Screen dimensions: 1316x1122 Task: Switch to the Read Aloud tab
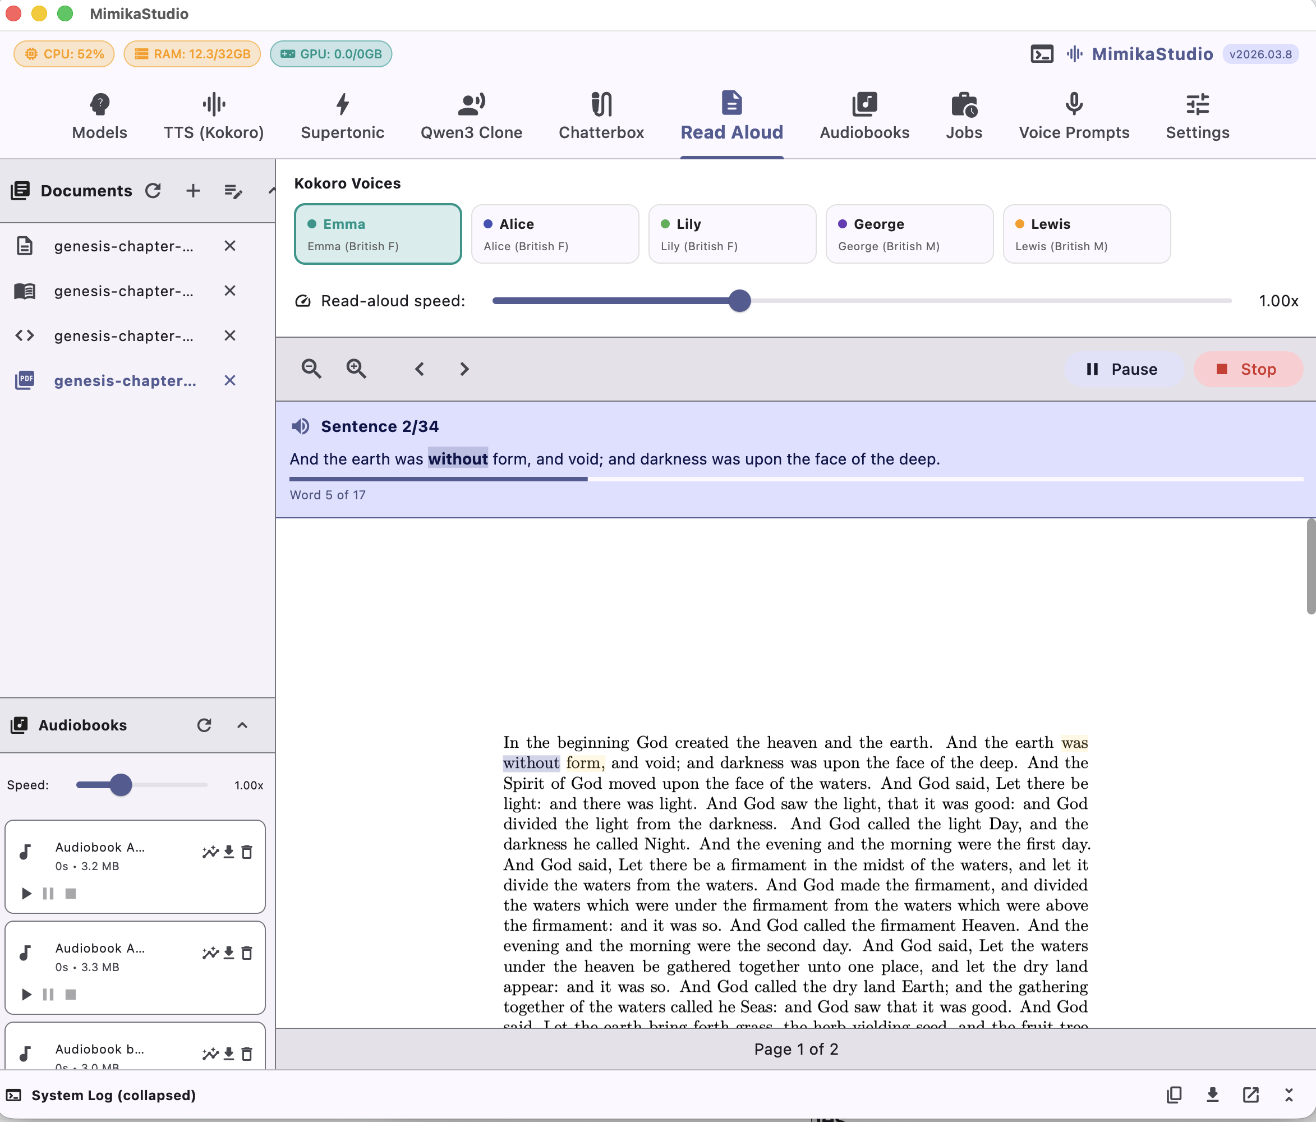(731, 116)
